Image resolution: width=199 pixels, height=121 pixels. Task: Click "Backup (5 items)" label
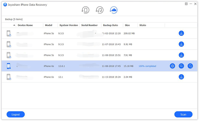[x=14, y=19]
